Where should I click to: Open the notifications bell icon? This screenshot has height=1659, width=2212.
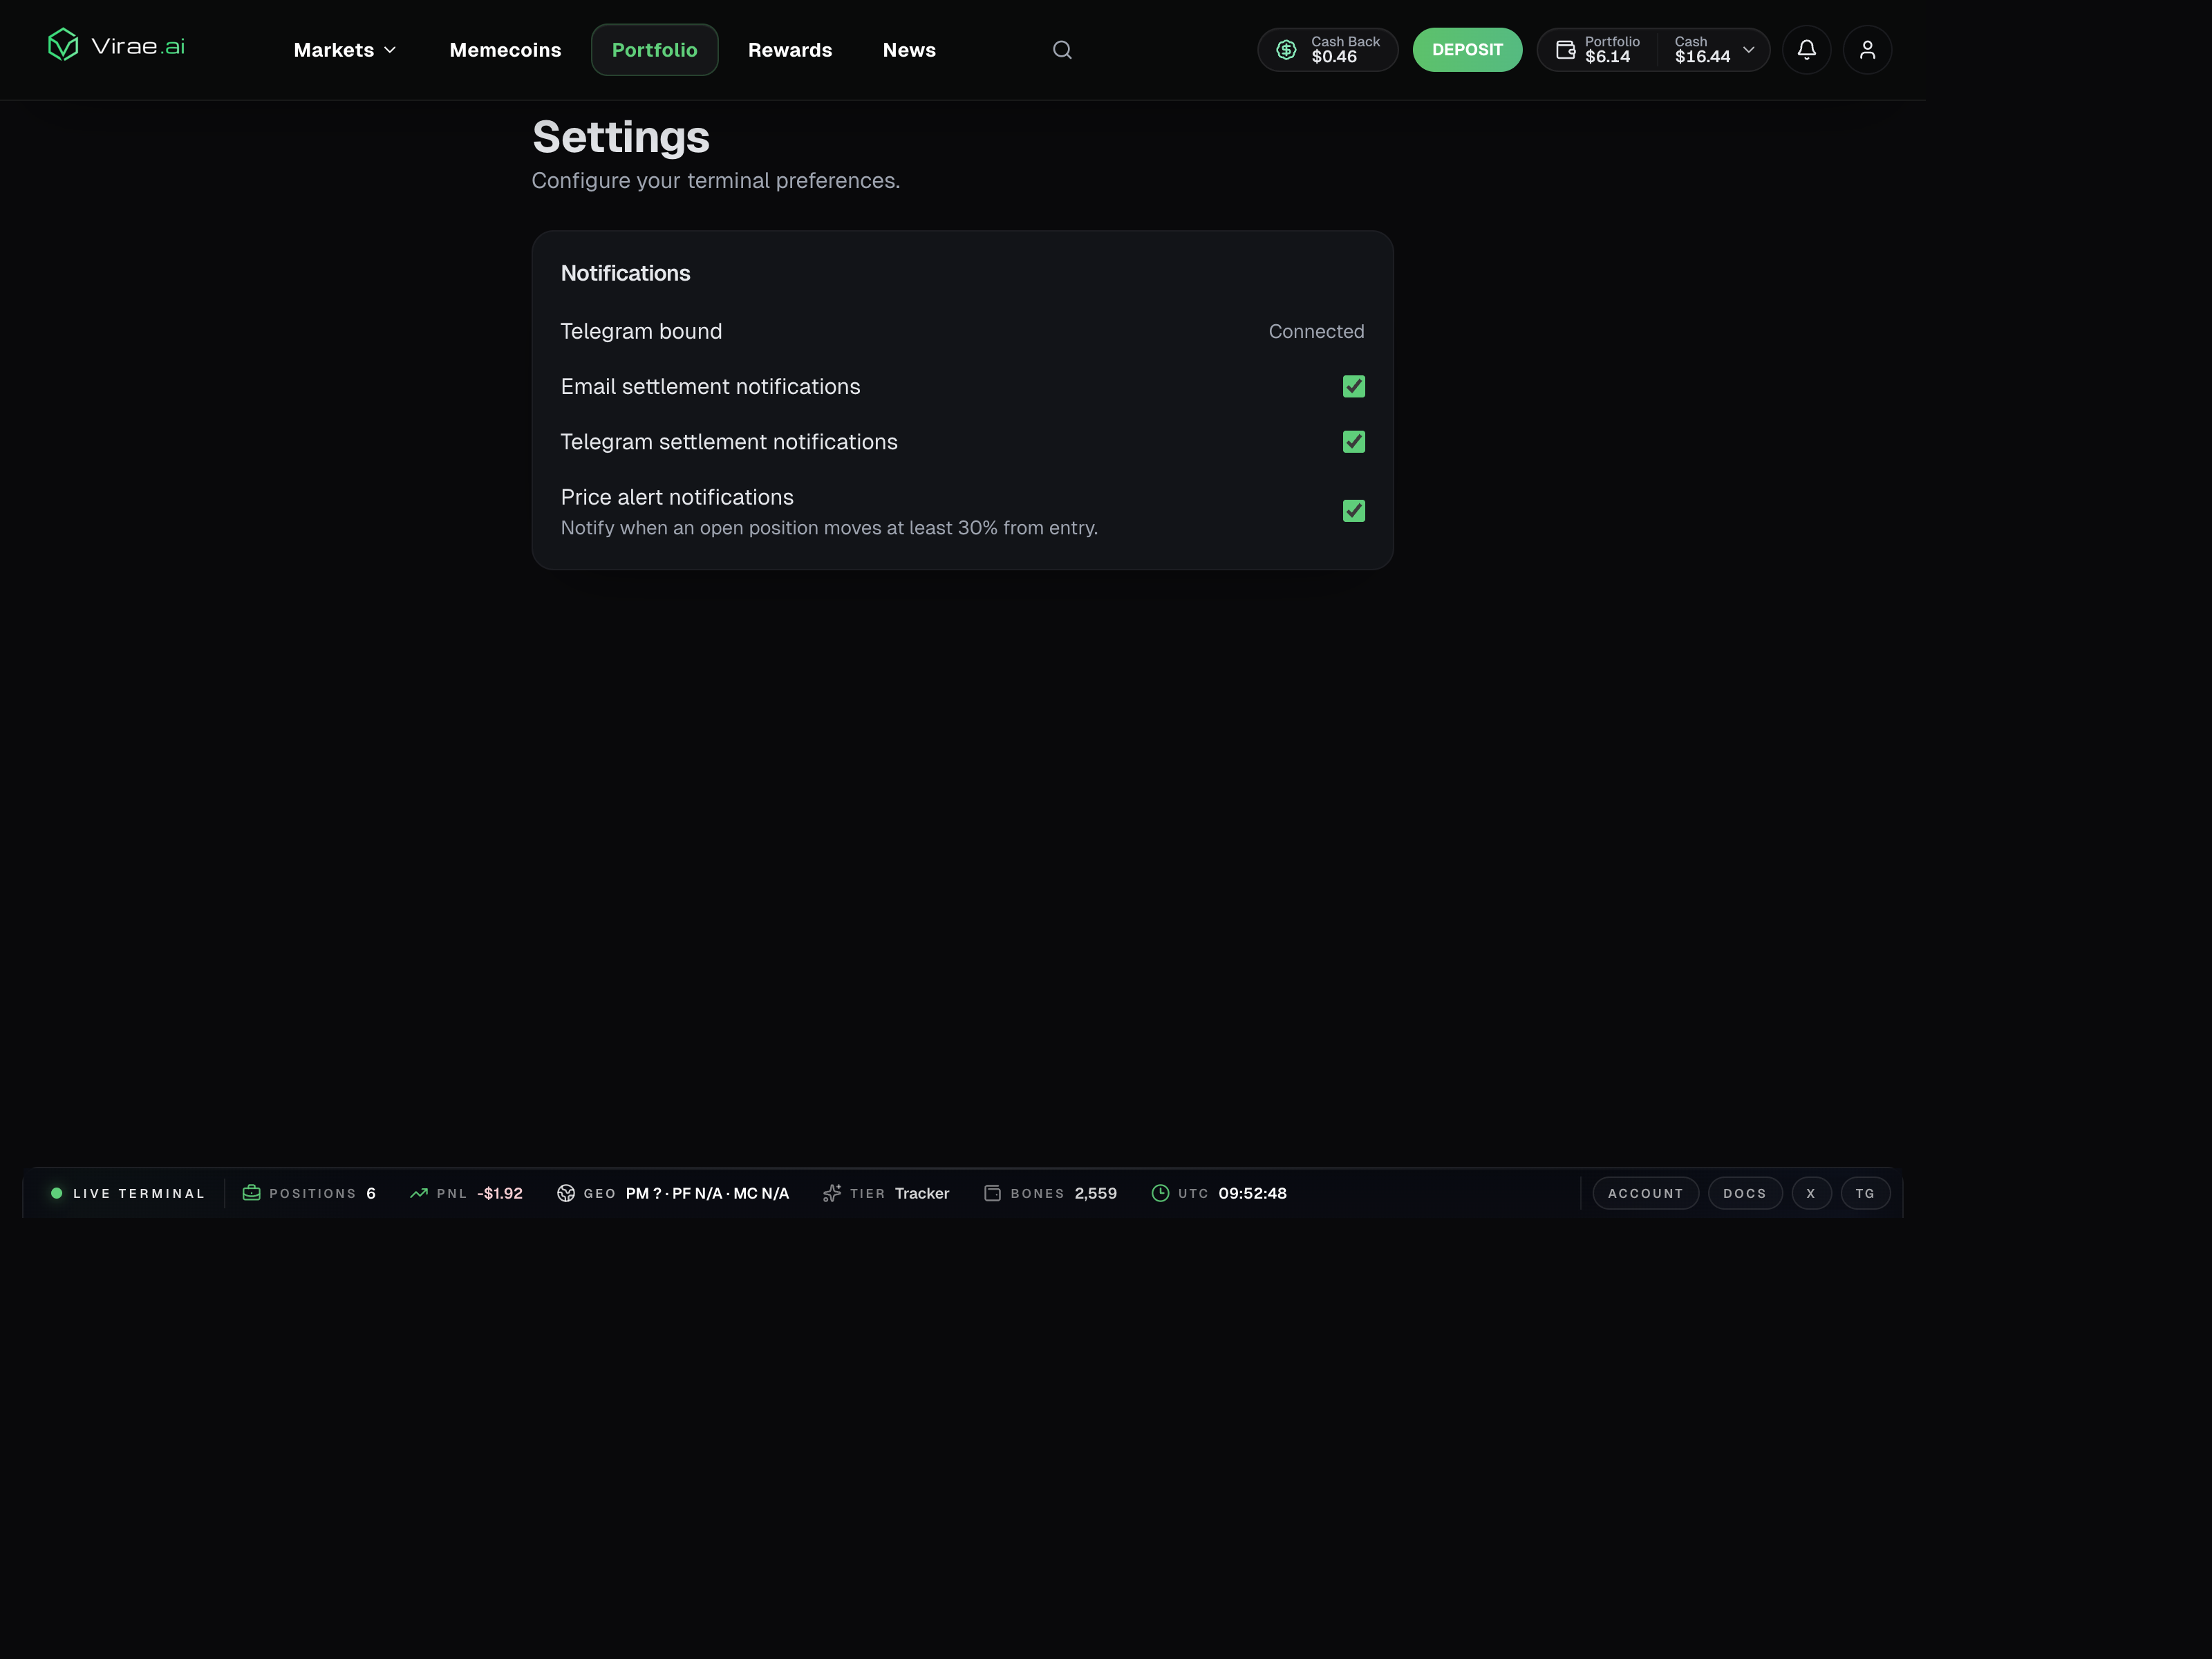click(1806, 50)
